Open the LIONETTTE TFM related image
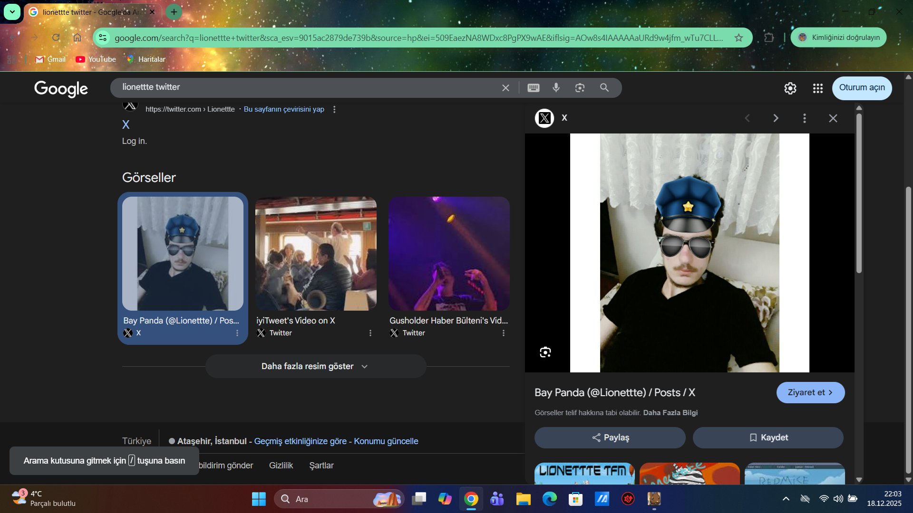This screenshot has width=913, height=513. pos(584,474)
